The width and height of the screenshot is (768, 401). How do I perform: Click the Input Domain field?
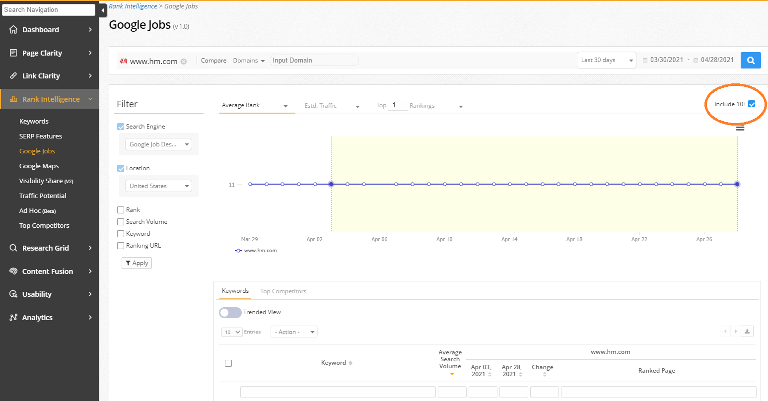pos(314,61)
